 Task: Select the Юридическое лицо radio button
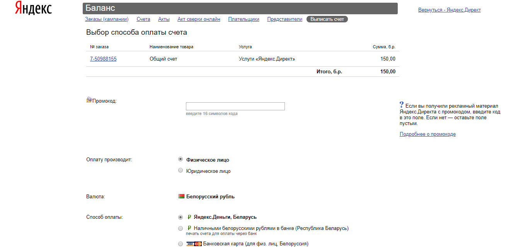[x=181, y=170]
